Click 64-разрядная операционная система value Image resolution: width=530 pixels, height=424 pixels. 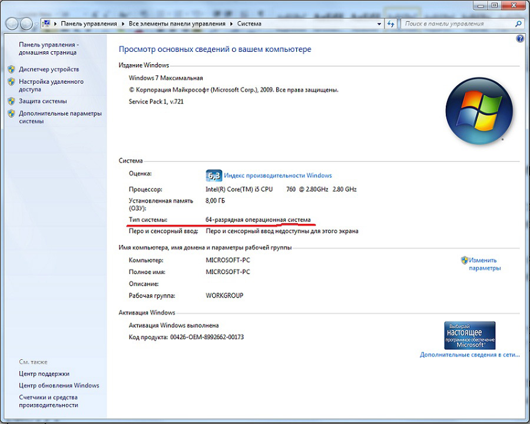point(258,220)
